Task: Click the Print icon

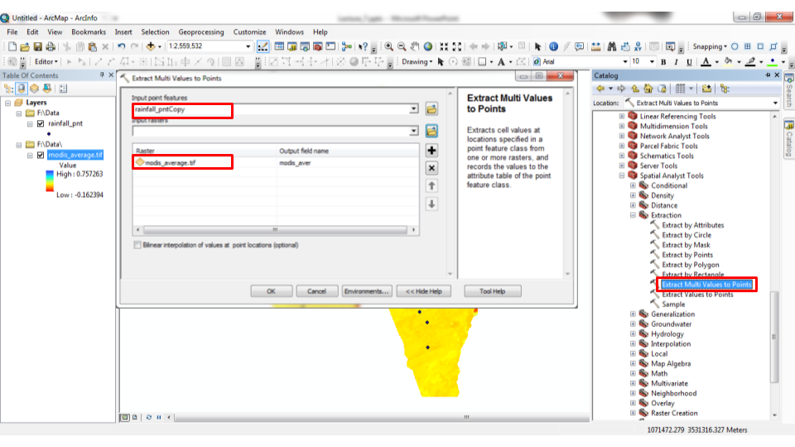Action: [x=51, y=46]
